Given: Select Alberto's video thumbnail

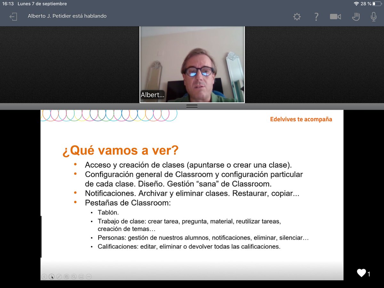Looking at the screenshot, I should tap(192, 64).
